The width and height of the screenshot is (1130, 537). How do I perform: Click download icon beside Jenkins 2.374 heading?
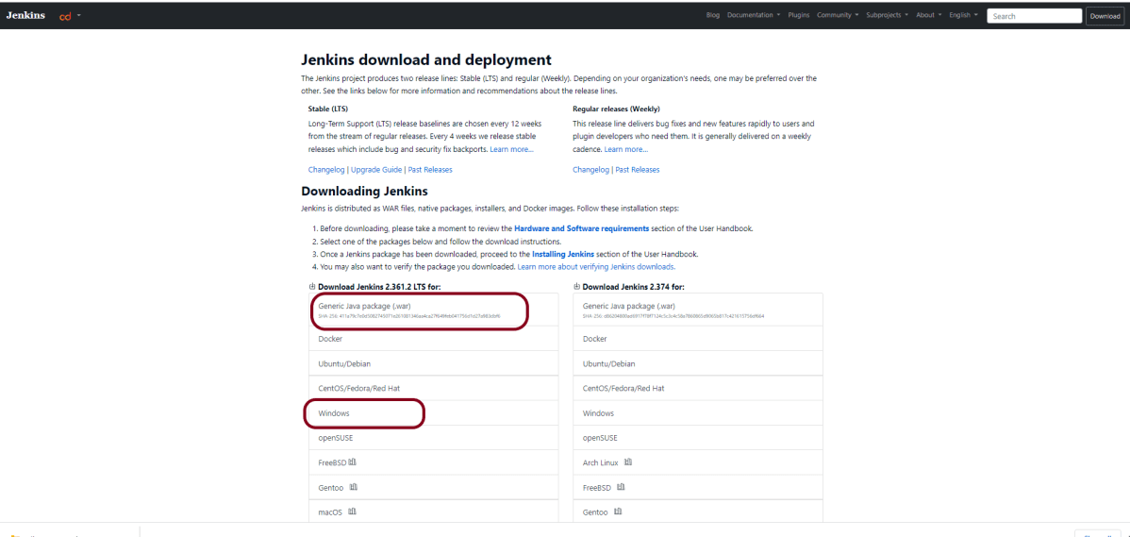[576, 286]
